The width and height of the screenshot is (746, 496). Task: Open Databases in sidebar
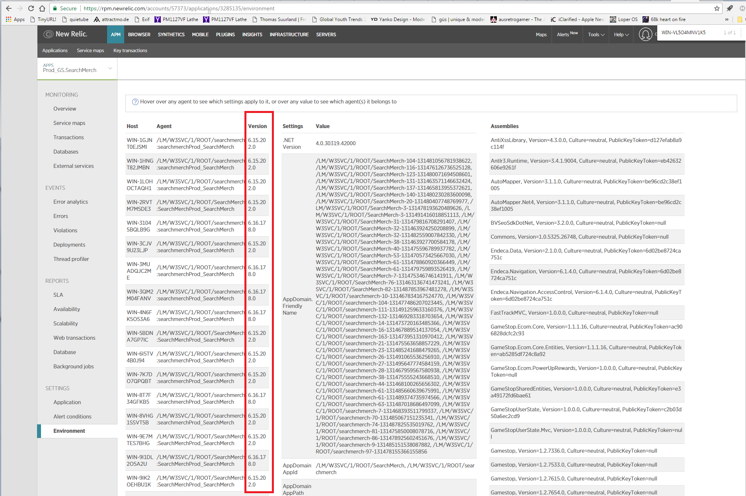pyautogui.click(x=66, y=152)
